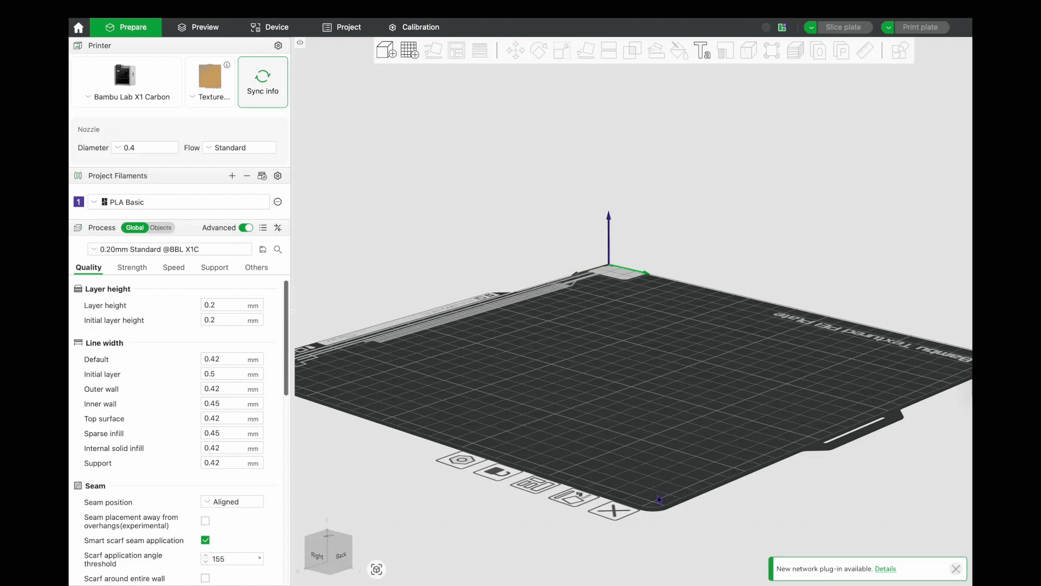Image resolution: width=1041 pixels, height=586 pixels.
Task: Open printer settings gear icon
Action: click(x=278, y=46)
